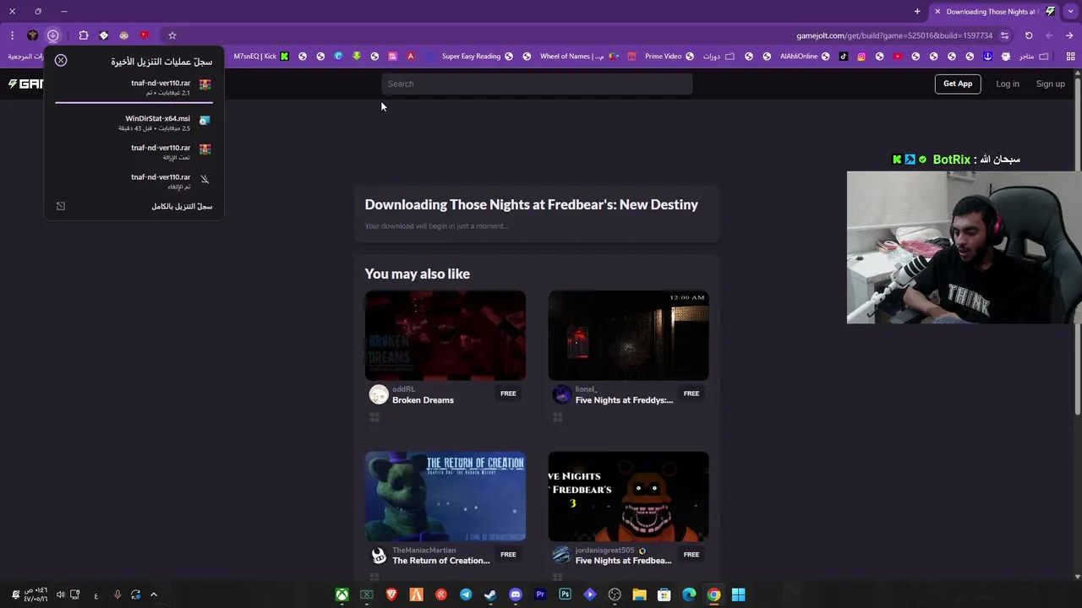Go back using the browser arrow
The height and width of the screenshot is (608, 1082).
tap(1069, 35)
